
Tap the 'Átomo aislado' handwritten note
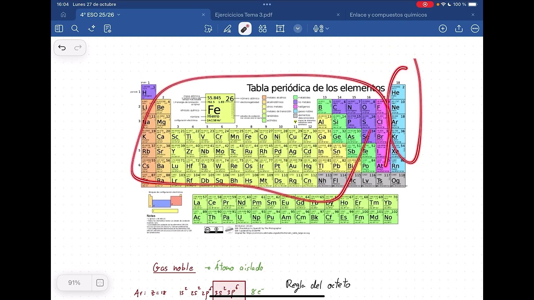pyautogui.click(x=239, y=267)
